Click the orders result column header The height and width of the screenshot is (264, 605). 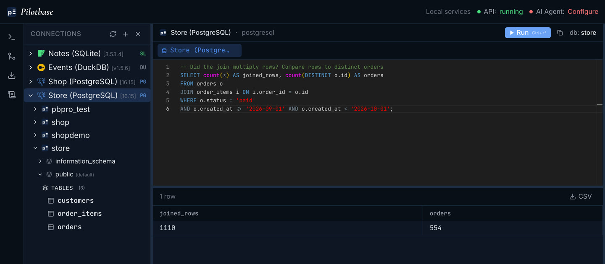click(513, 213)
